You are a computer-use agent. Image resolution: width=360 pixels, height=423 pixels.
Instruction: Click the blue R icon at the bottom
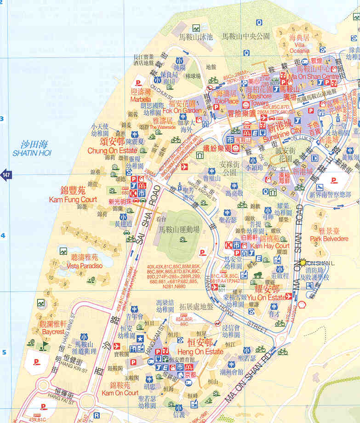tap(96, 416)
